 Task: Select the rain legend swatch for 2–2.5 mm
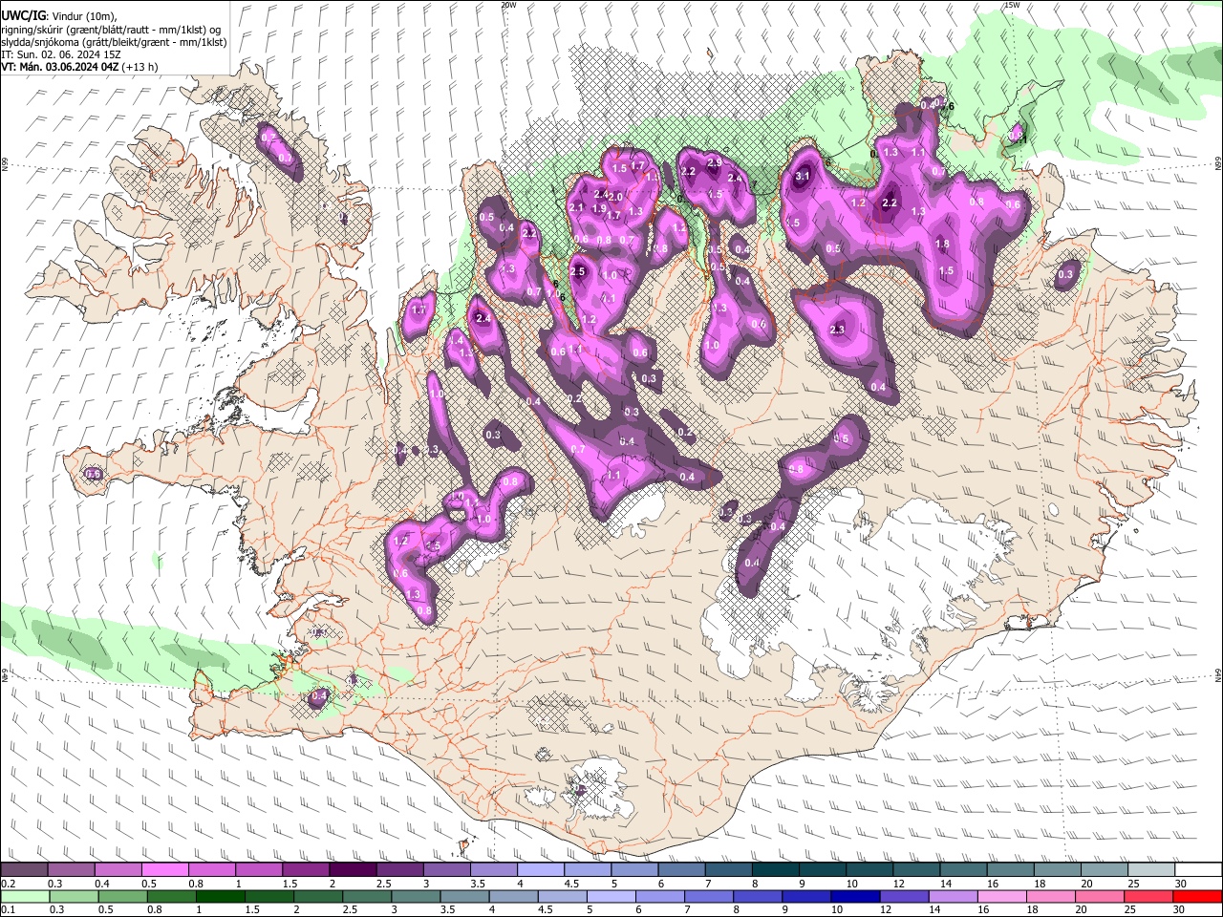click(x=317, y=897)
